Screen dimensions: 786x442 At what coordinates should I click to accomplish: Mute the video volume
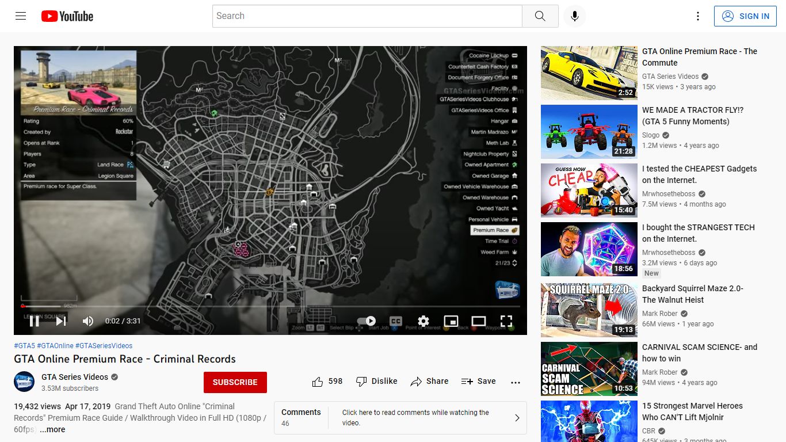tap(87, 321)
